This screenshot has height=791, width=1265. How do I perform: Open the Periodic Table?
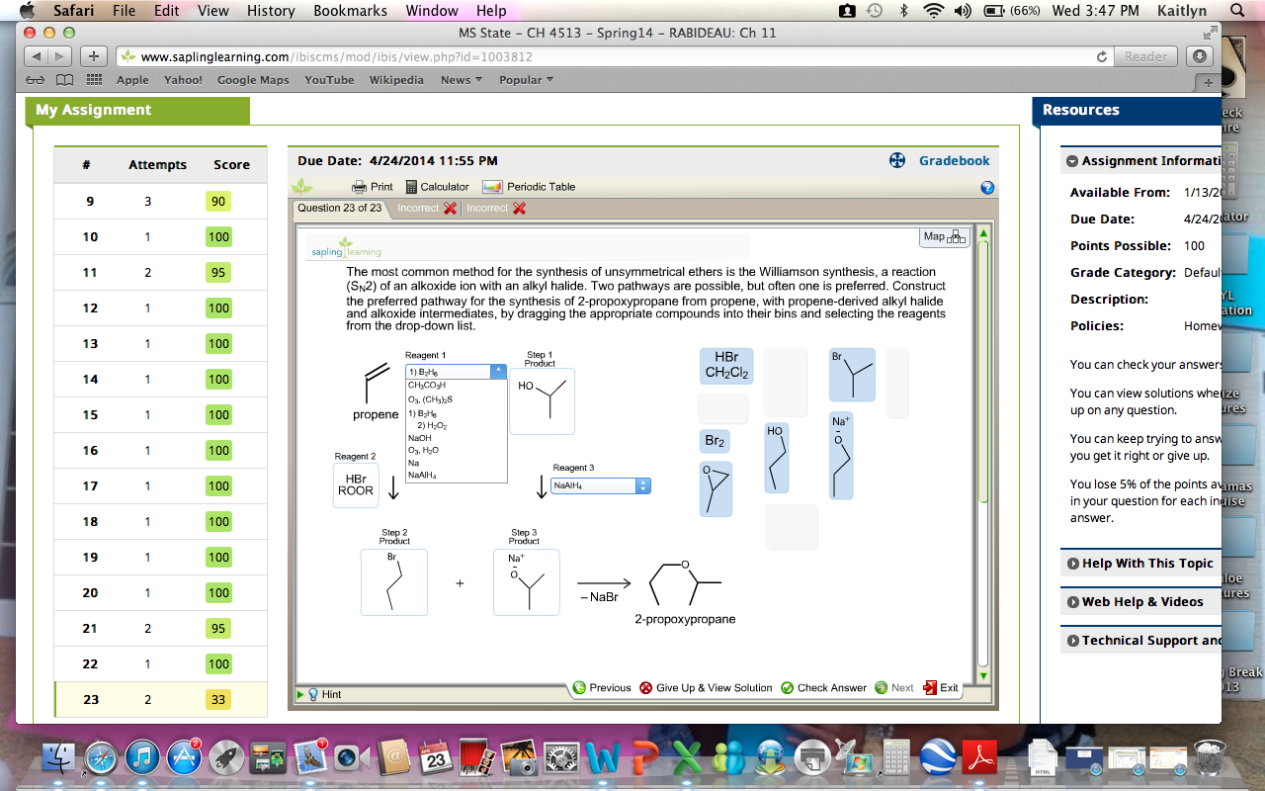click(x=492, y=187)
